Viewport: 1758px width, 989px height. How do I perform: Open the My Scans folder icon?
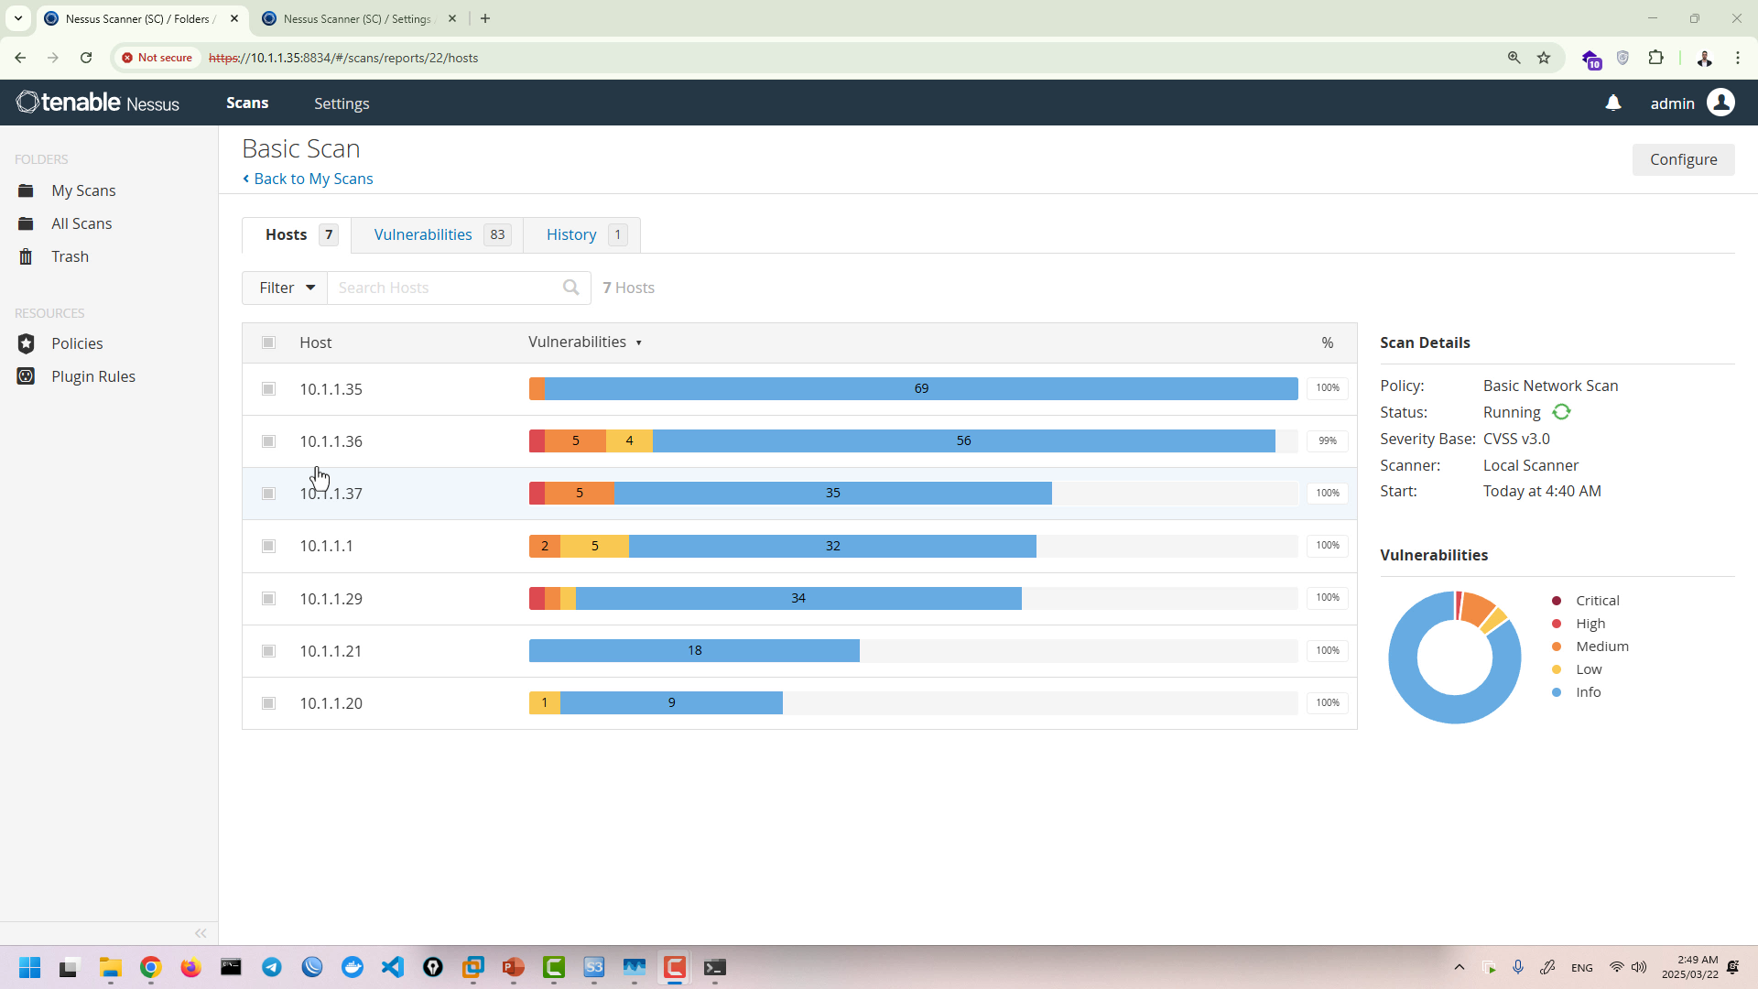click(x=26, y=190)
